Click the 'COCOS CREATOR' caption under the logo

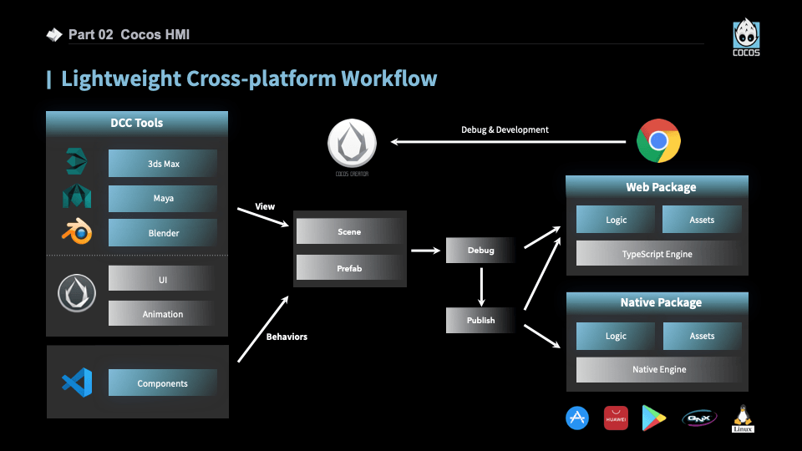point(352,174)
